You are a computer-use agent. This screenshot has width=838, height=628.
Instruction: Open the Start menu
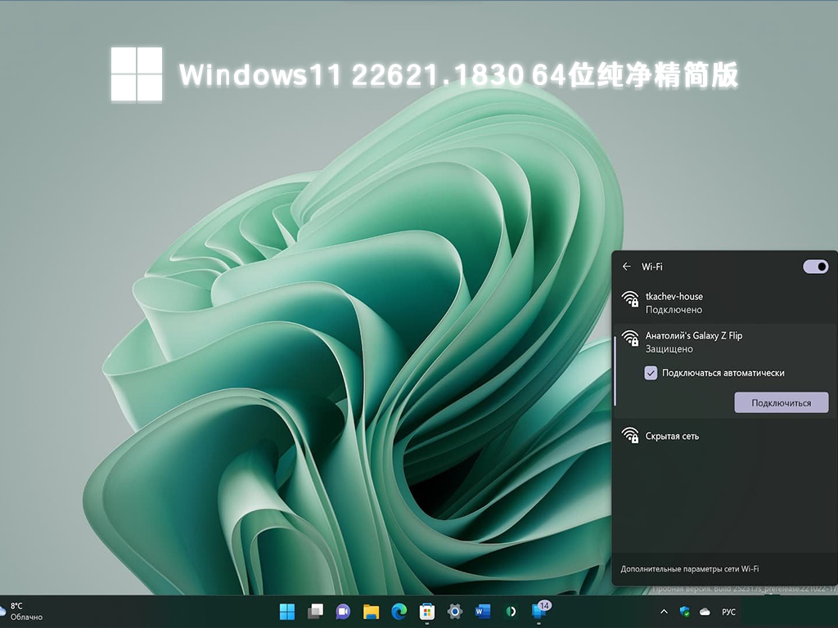286,612
